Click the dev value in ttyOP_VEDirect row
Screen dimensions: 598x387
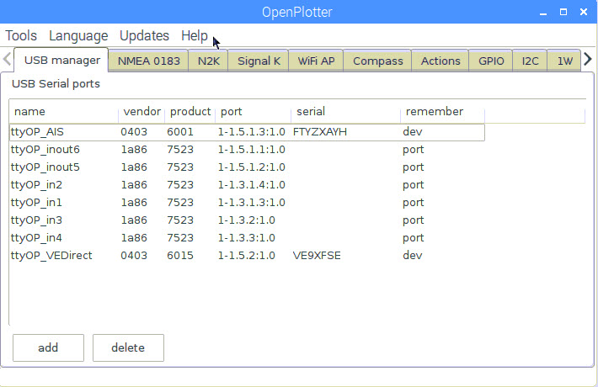coord(412,255)
